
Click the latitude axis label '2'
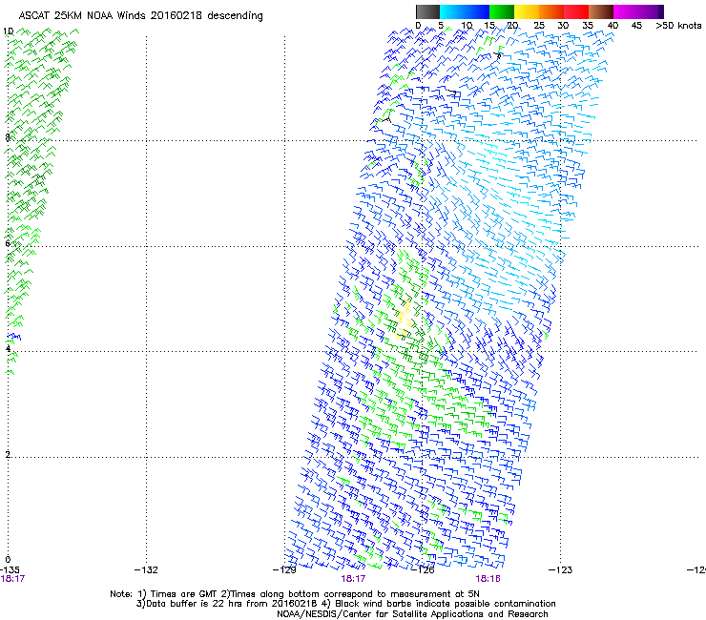[x=8, y=454]
